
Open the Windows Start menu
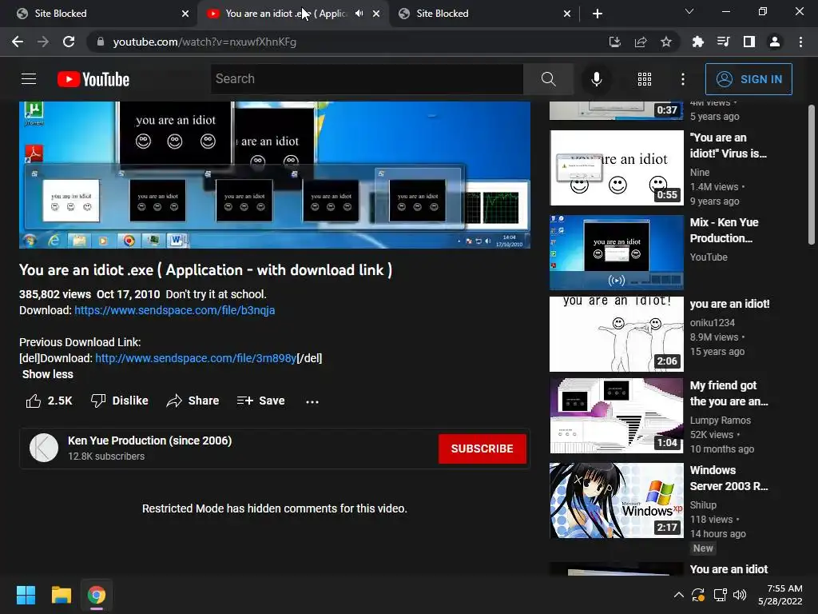[26, 595]
